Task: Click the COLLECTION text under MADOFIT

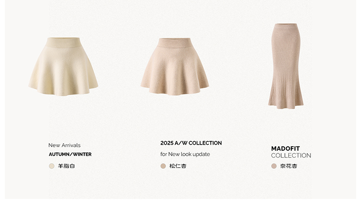Action: tap(291, 156)
